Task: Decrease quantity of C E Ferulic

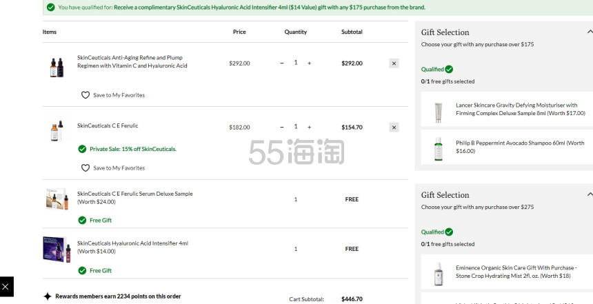Action: pos(282,127)
